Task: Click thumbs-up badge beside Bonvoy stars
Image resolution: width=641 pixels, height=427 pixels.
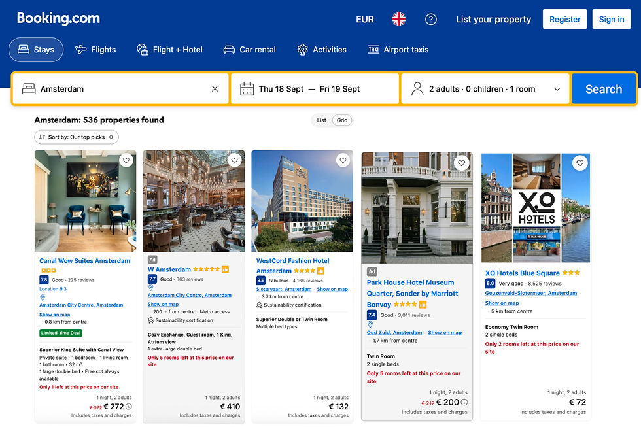Action: tap(423, 305)
